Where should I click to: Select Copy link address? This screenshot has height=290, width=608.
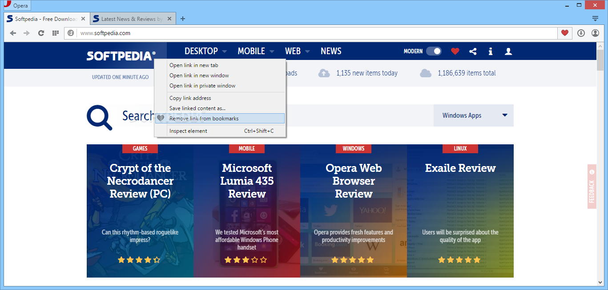(220, 98)
